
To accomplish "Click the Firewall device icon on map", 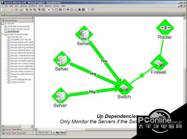I will tap(159, 63).
